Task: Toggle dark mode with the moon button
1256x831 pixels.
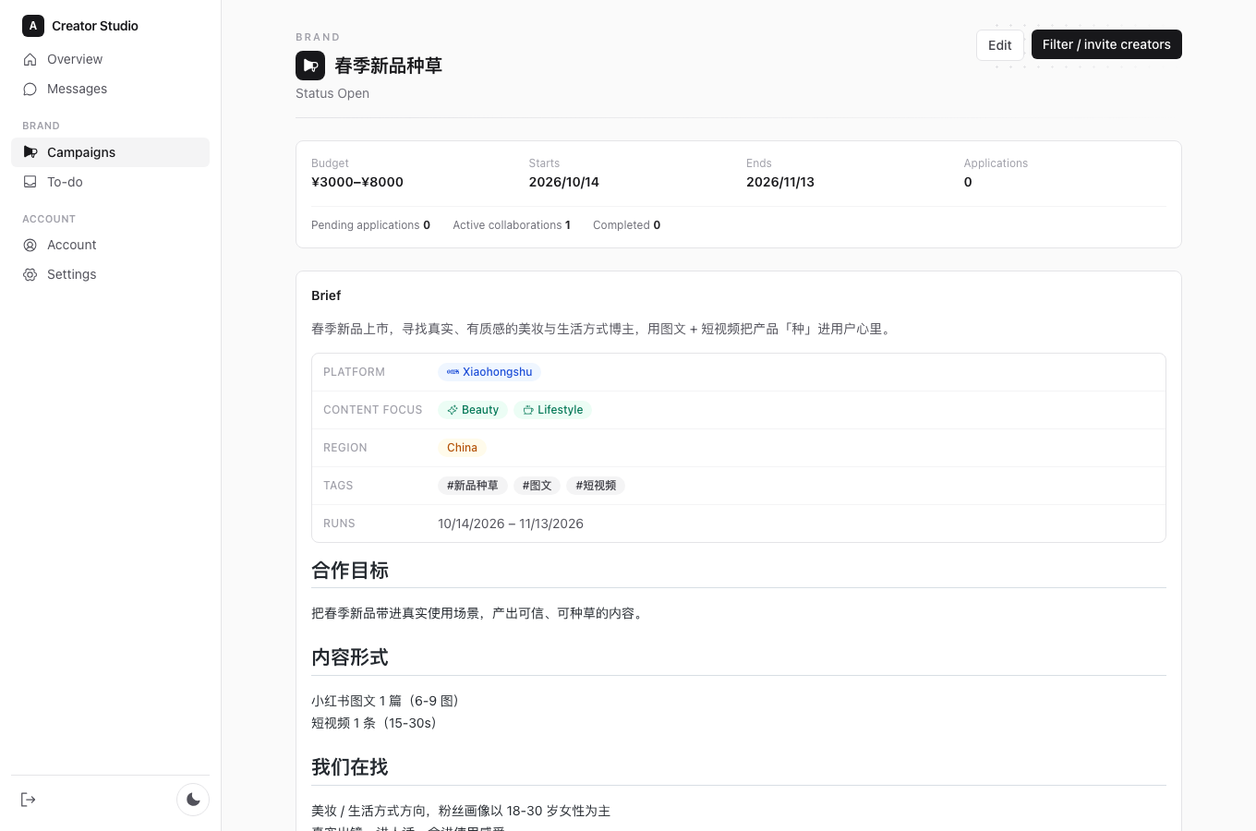Action: click(x=193, y=800)
